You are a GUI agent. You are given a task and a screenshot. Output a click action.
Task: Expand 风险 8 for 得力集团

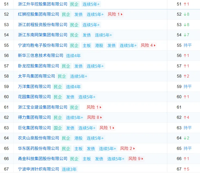95,117
